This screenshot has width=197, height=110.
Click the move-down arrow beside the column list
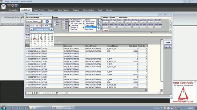99,23
